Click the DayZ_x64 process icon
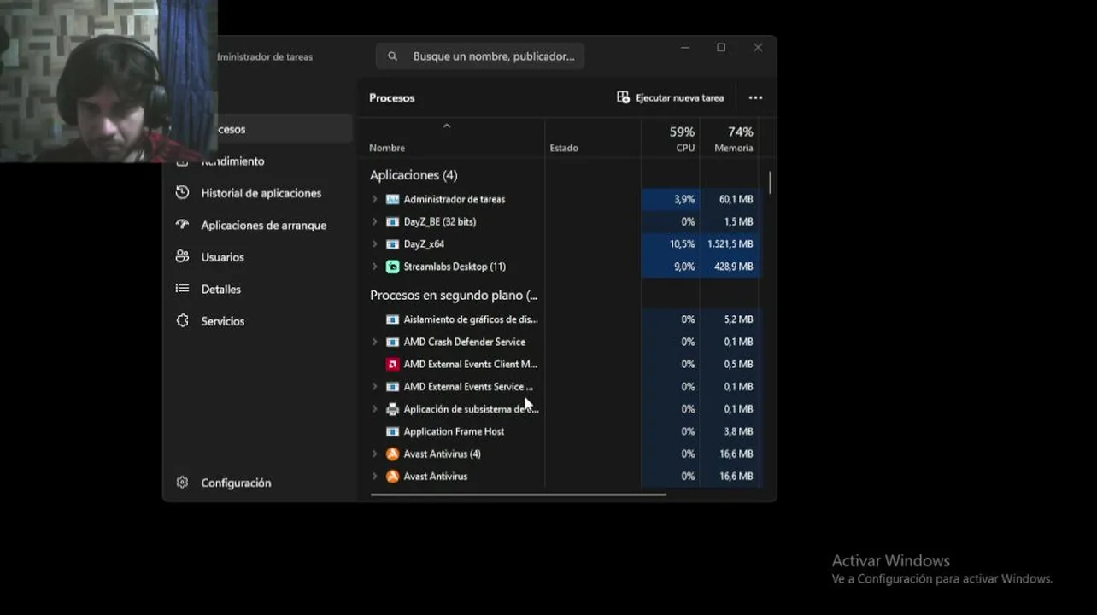The image size is (1097, 615). click(x=392, y=243)
